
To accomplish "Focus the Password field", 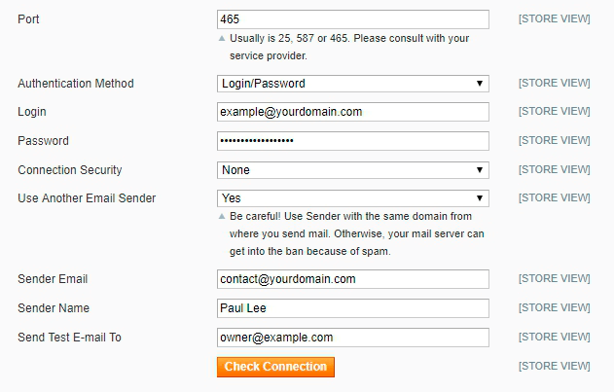I will point(352,141).
